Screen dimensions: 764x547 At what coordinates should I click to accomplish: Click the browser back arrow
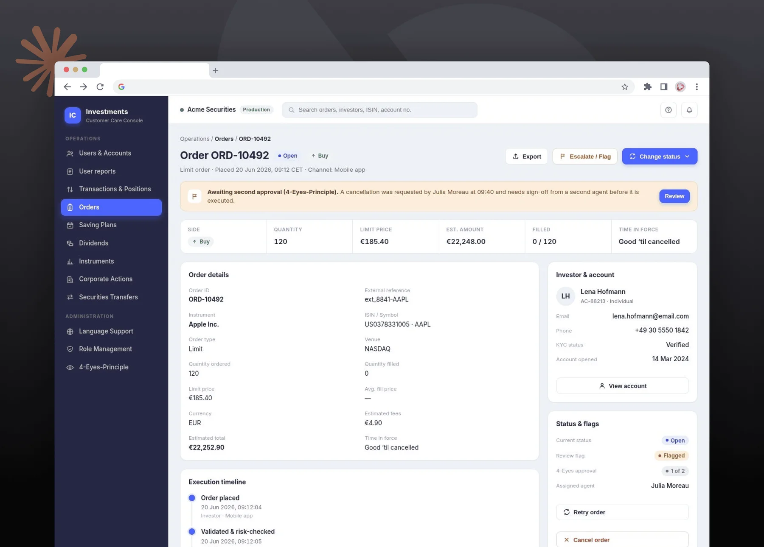pos(67,87)
